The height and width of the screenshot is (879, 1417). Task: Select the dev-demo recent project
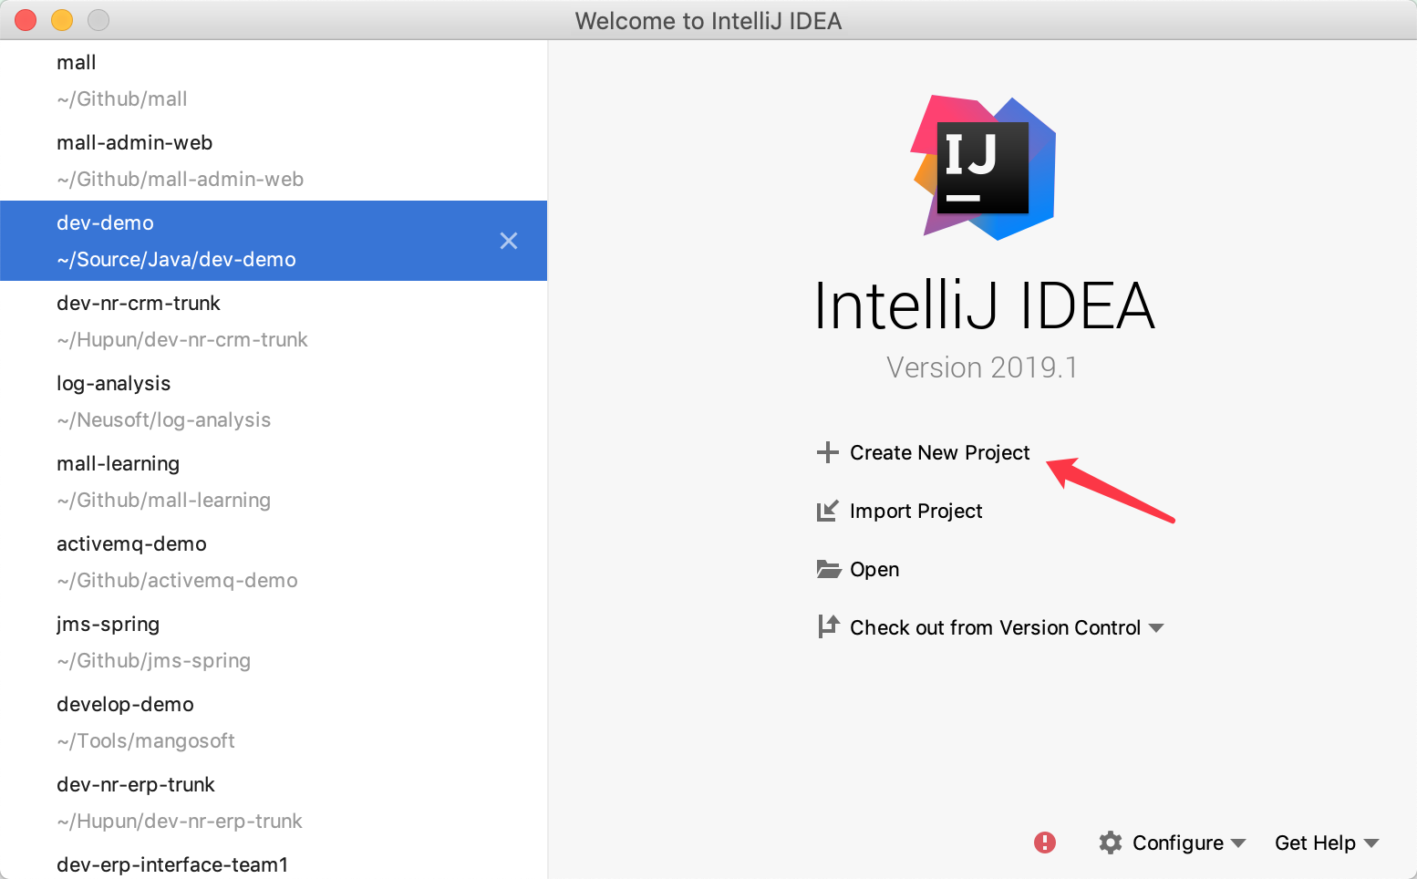tap(274, 241)
